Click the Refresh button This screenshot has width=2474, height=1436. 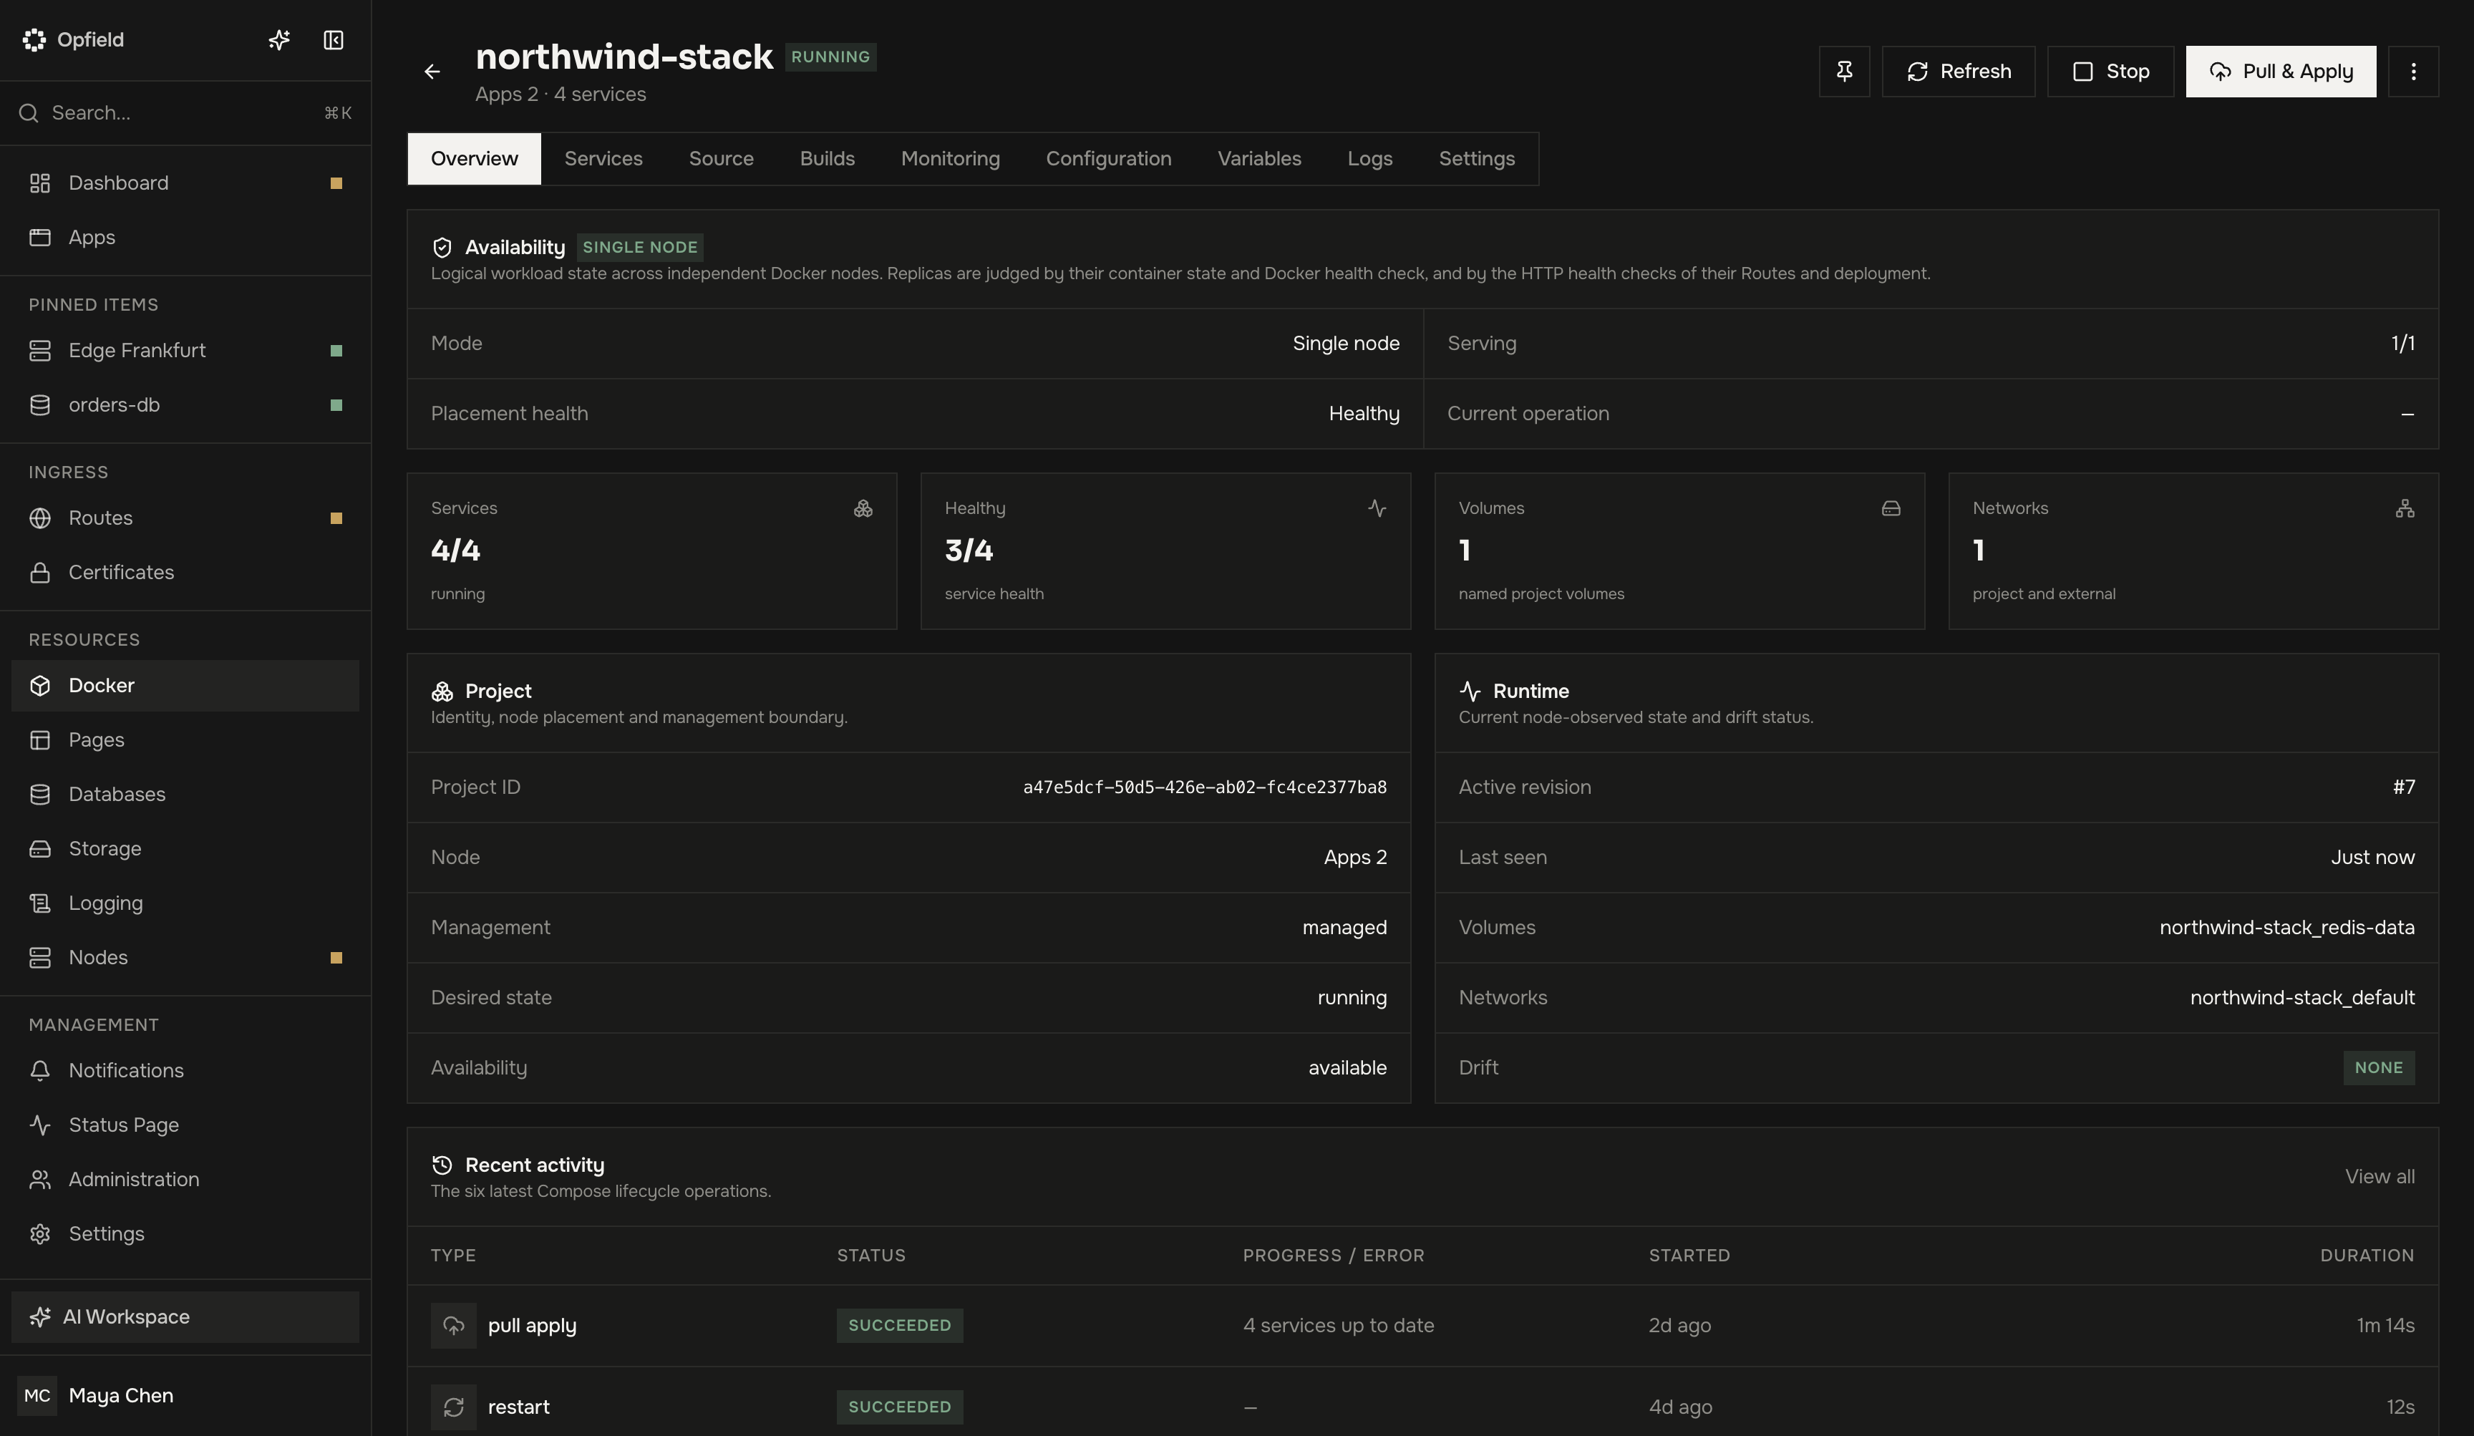pos(1958,72)
